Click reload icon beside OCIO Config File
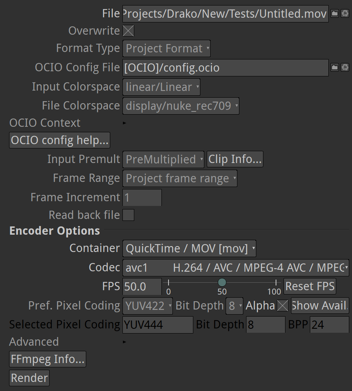 tap(345, 67)
